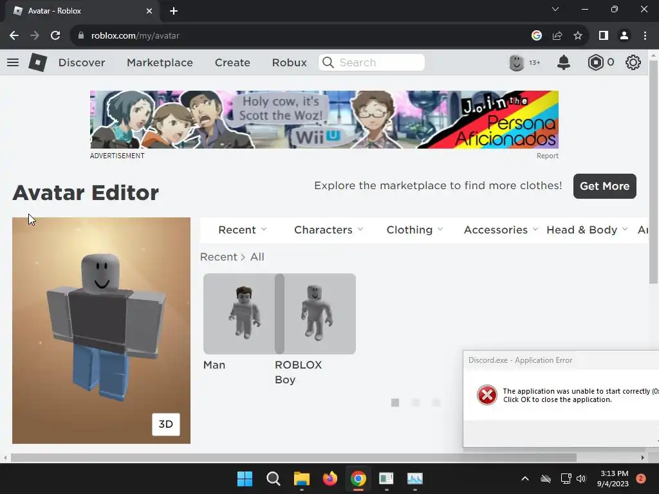Screen dimensions: 659x494
Task: Click the Recent breadcrumb link
Action: point(219,257)
